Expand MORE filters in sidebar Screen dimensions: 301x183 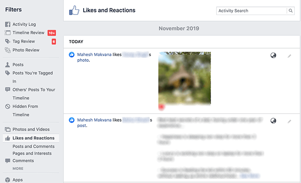click(18, 168)
